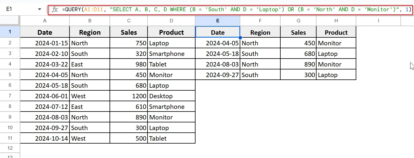Click West region cell in row 7
Screen dimensions: 414x158
pos(90,96)
